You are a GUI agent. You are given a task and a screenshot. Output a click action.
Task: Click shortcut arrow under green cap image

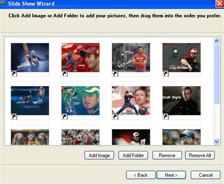pyautogui.click(x=64, y=117)
